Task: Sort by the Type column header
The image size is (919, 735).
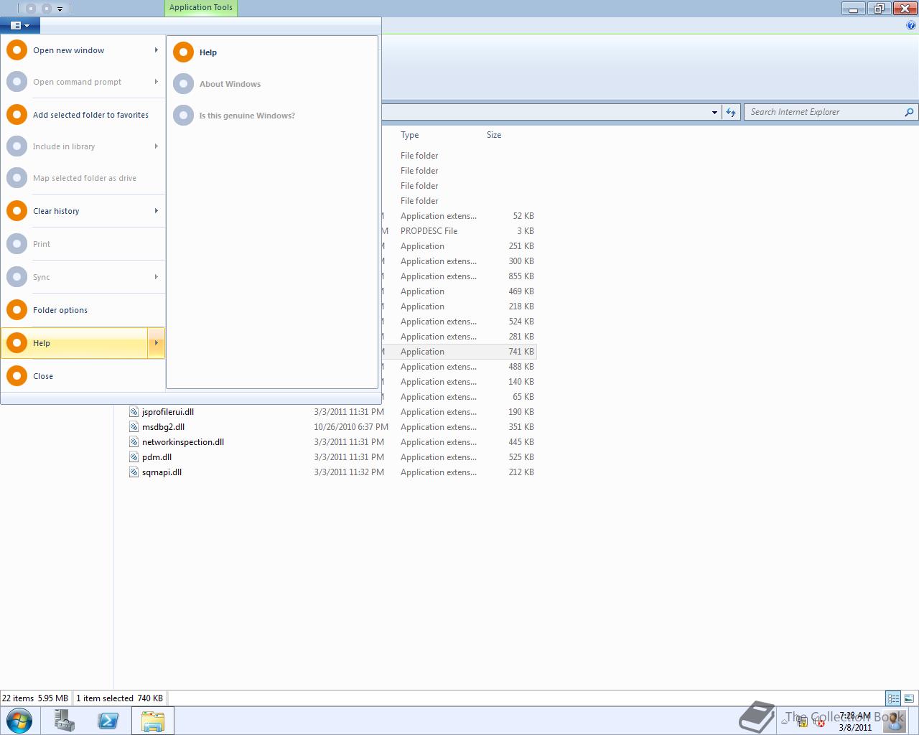Action: tap(410, 135)
